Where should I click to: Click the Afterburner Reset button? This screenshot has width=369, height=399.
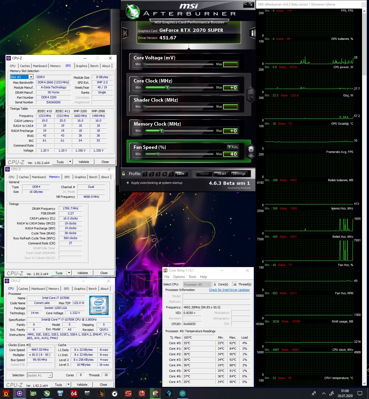(x=222, y=174)
